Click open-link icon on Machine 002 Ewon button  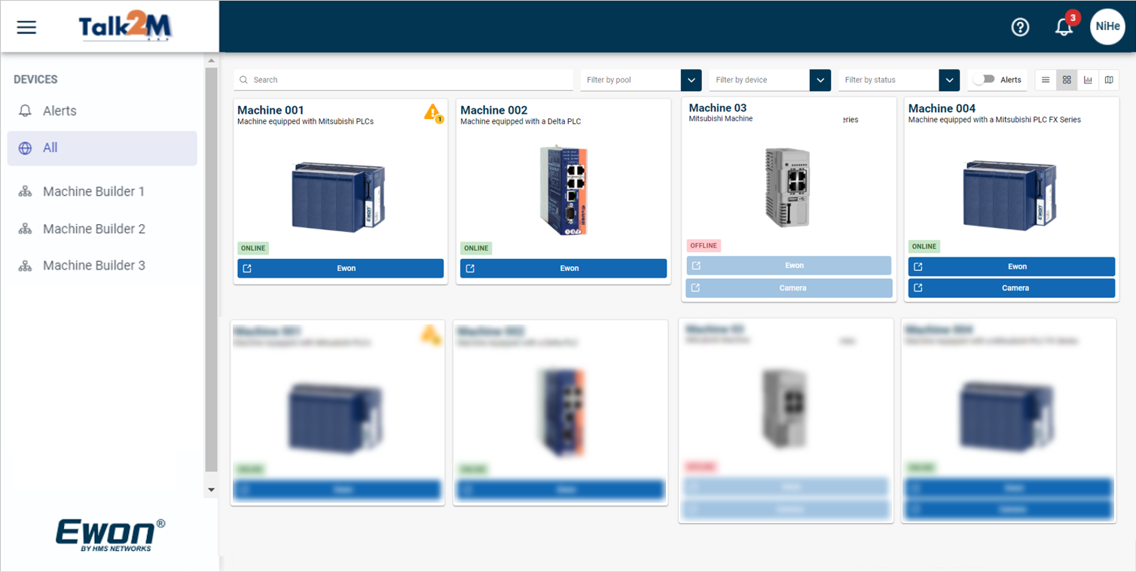click(x=470, y=269)
